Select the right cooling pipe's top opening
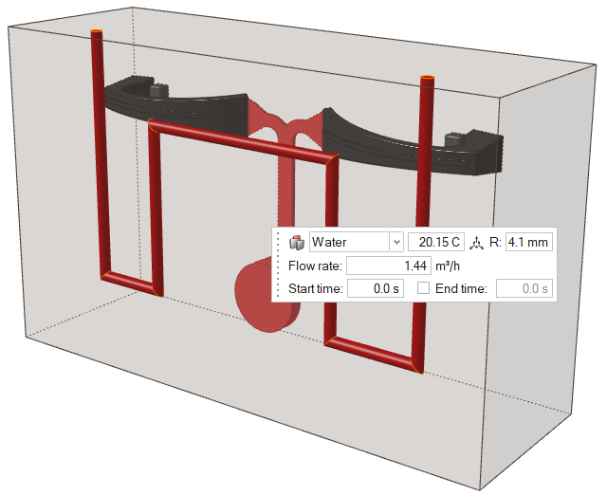Viewport: 607px width, 495px height. pos(427,80)
